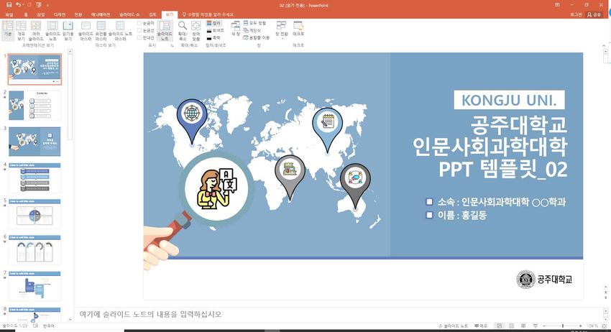Viewport: 611px width, 332px height.
Task: Open Switch Windows (창 전환) dropdown
Action: (x=281, y=30)
